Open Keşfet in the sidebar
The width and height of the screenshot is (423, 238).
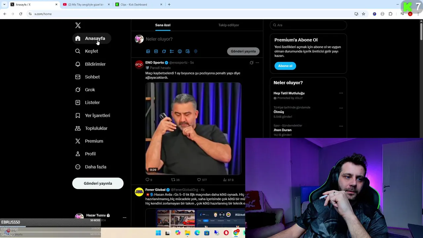87,51
